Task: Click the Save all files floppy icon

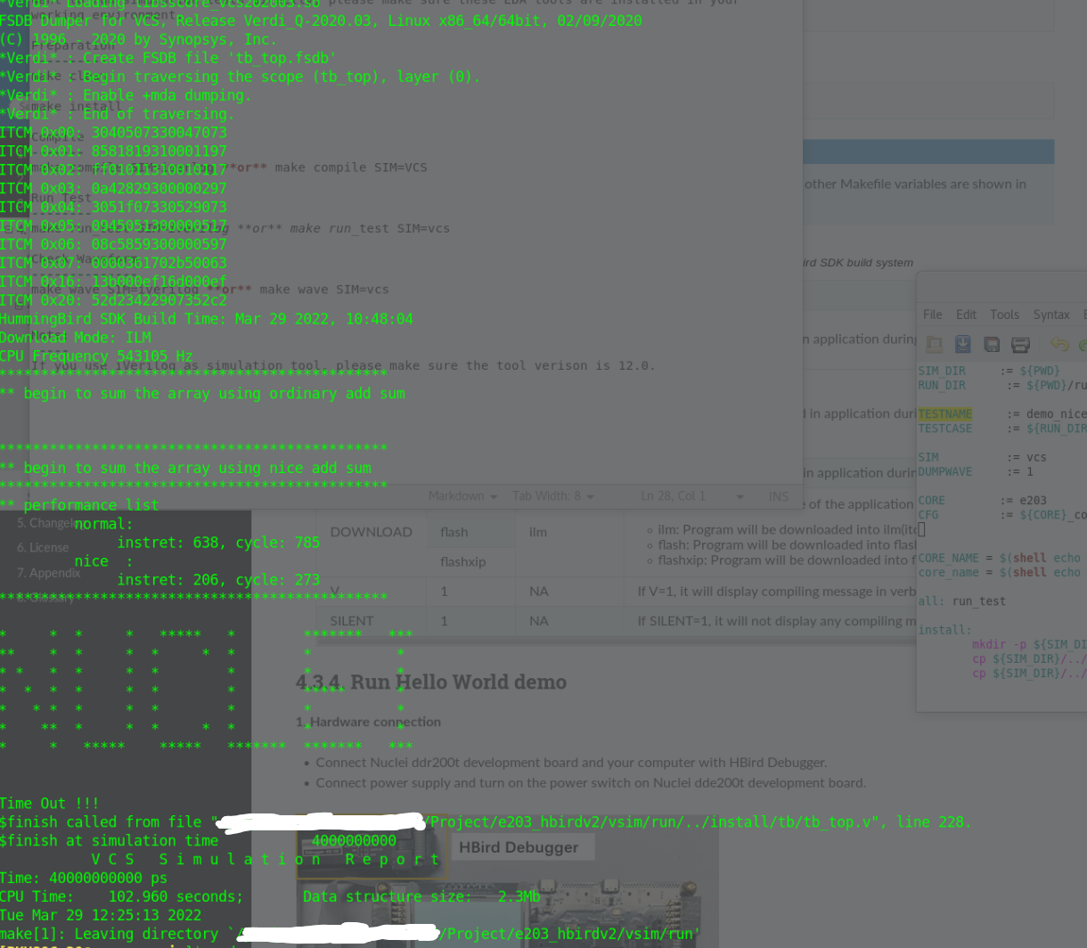Action: pyautogui.click(x=992, y=345)
